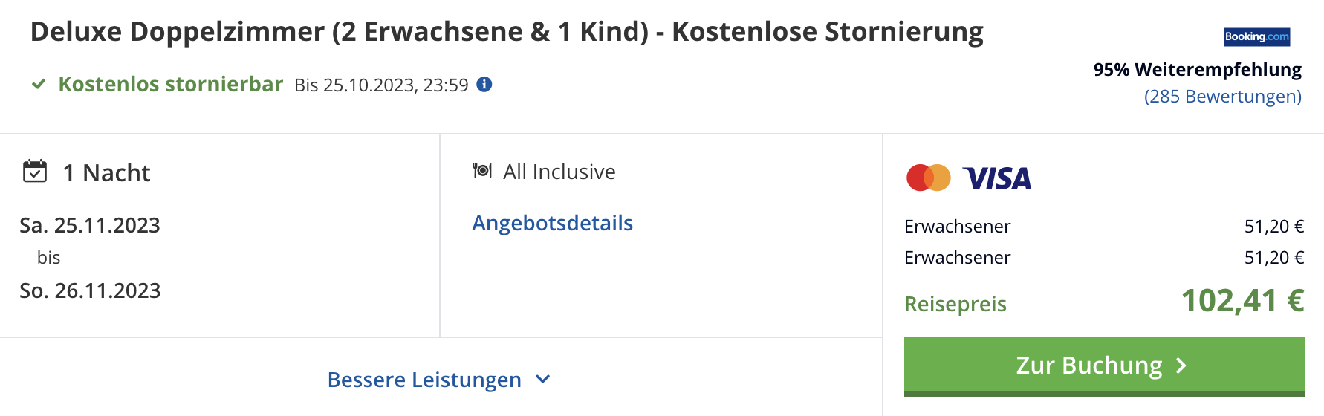Click the 95% Weiterempfehlung rating text

point(1198,70)
